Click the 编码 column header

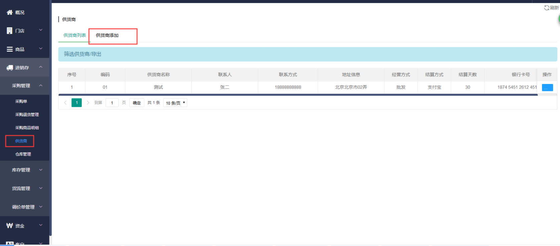105,75
